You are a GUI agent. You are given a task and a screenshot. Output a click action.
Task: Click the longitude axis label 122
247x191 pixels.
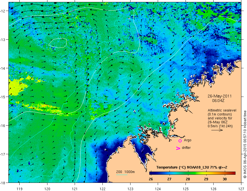point(102,189)
